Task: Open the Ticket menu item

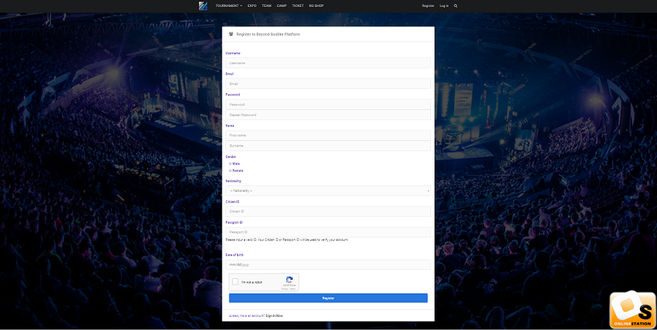Action: tap(298, 6)
